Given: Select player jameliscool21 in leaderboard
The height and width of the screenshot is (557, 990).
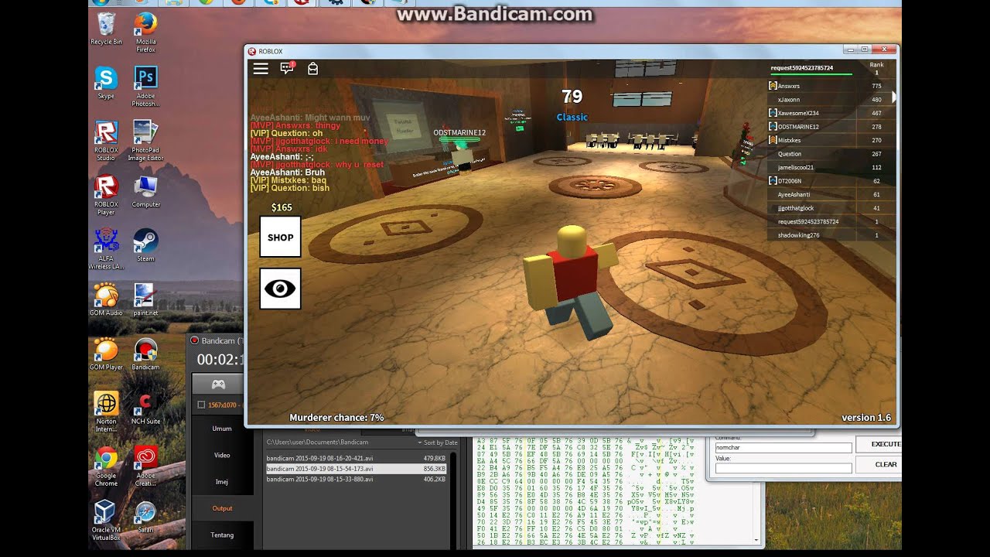Looking at the screenshot, I should click(x=831, y=167).
